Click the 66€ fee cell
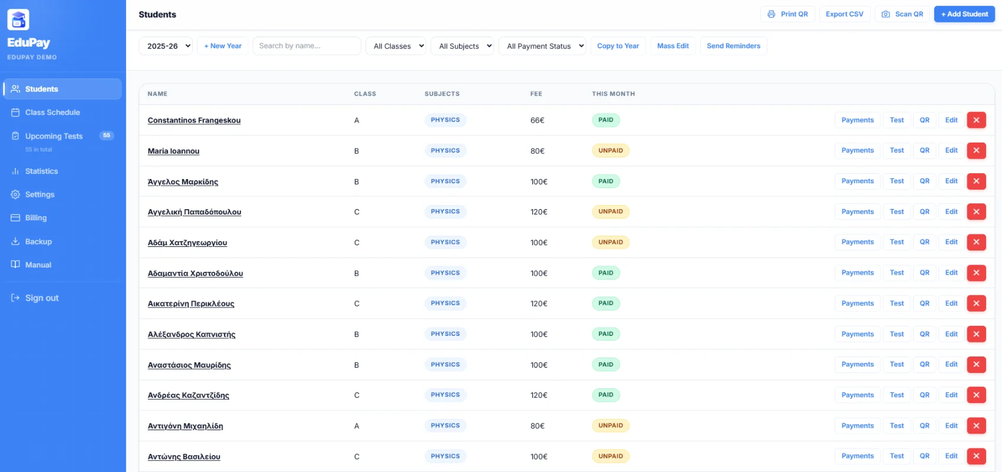This screenshot has width=1002, height=472. pyautogui.click(x=538, y=120)
